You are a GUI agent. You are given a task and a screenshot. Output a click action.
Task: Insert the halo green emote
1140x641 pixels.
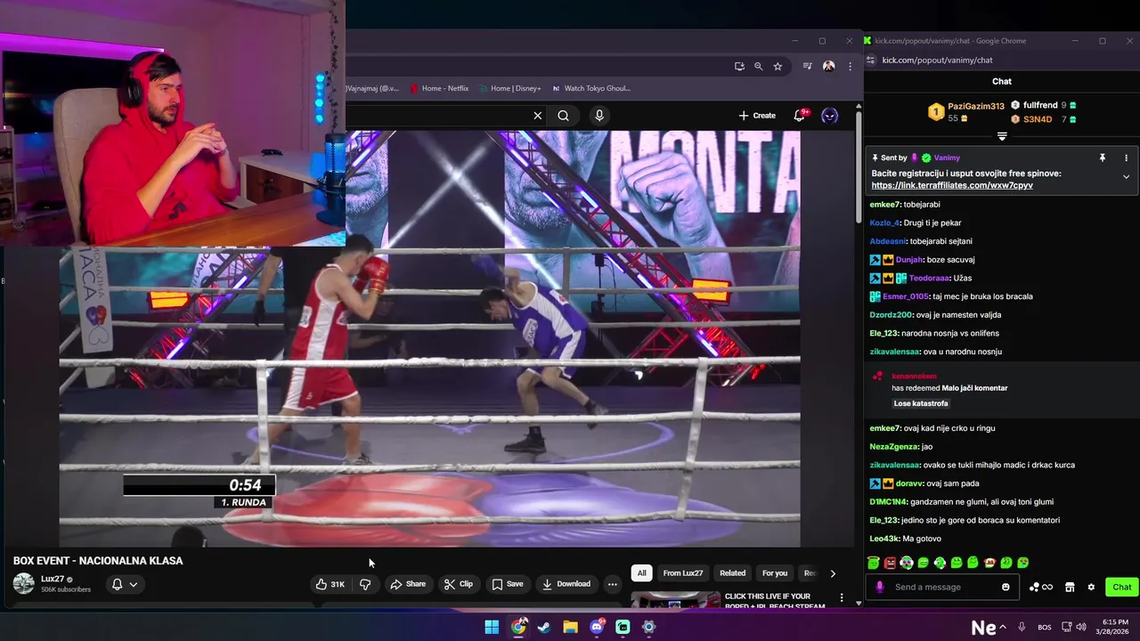click(x=873, y=563)
